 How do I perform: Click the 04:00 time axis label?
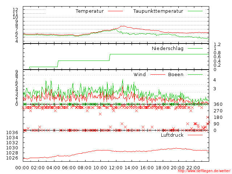53,168
